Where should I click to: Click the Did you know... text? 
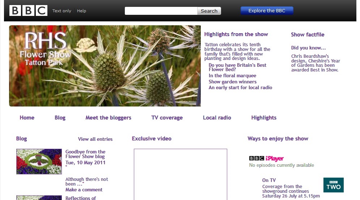click(308, 48)
